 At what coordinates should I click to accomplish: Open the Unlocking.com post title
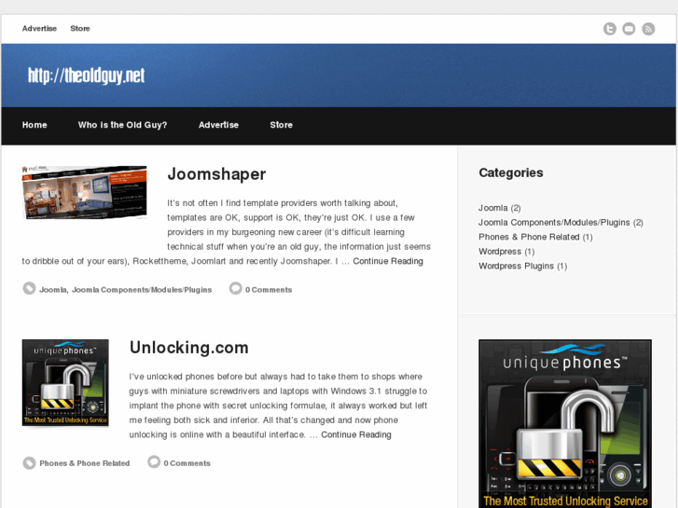pyautogui.click(x=189, y=348)
